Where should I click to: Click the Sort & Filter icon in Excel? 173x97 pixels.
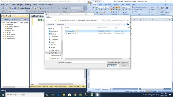click(162, 10)
